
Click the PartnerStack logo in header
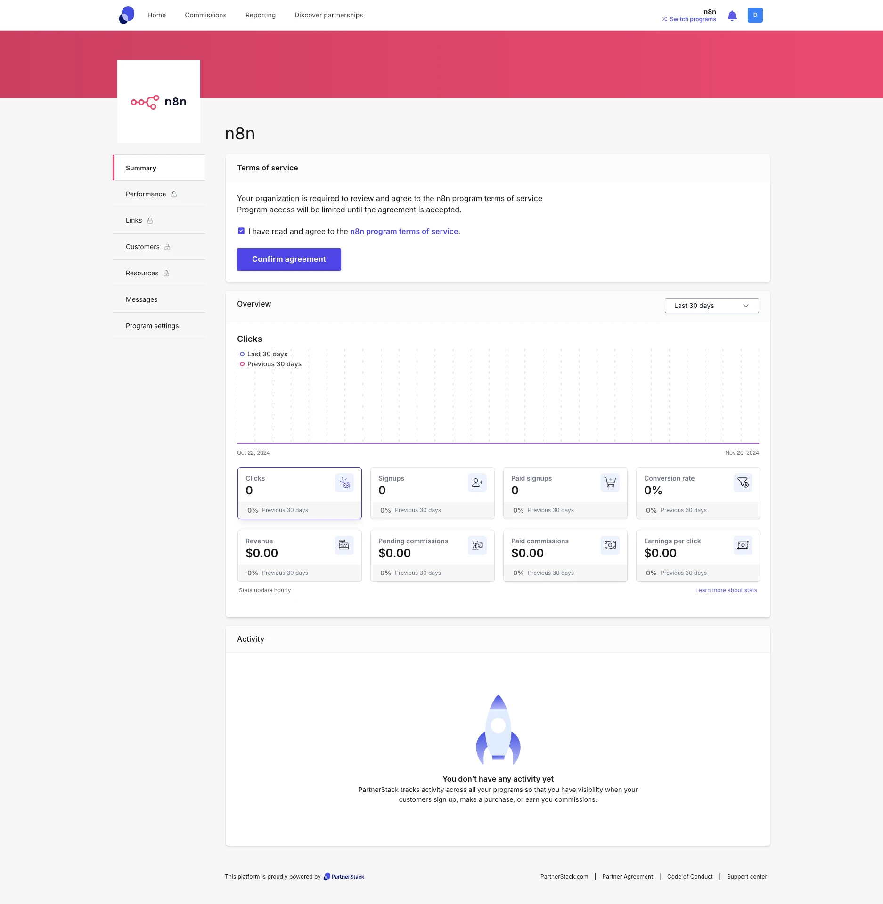127,15
